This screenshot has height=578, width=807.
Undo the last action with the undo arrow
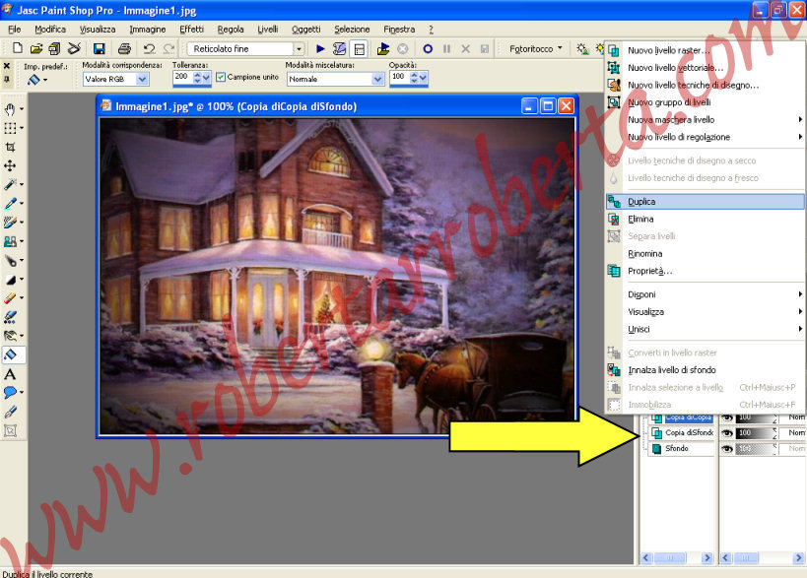[x=149, y=49]
